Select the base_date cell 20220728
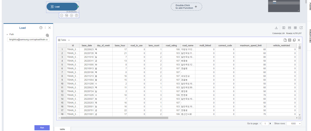311x131 pixels. coord(87,53)
